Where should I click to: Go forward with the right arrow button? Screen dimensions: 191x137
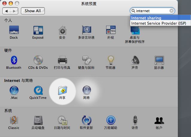click(x=14, y=11)
